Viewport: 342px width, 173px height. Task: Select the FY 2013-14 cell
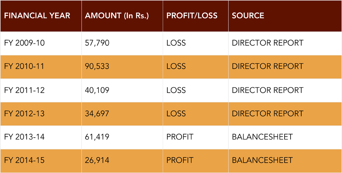[24, 137]
